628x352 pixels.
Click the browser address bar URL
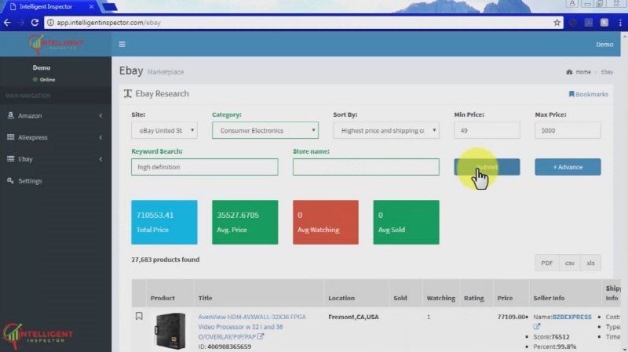(x=108, y=23)
